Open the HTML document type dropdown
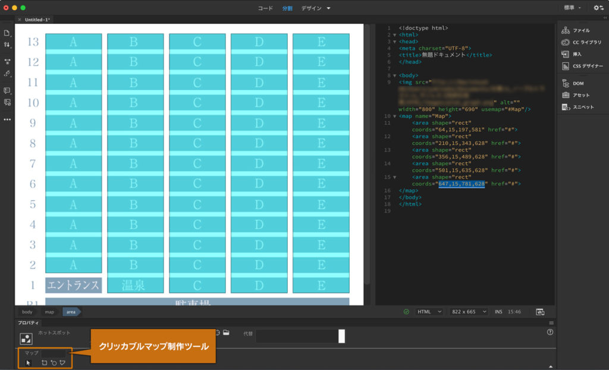 point(428,311)
